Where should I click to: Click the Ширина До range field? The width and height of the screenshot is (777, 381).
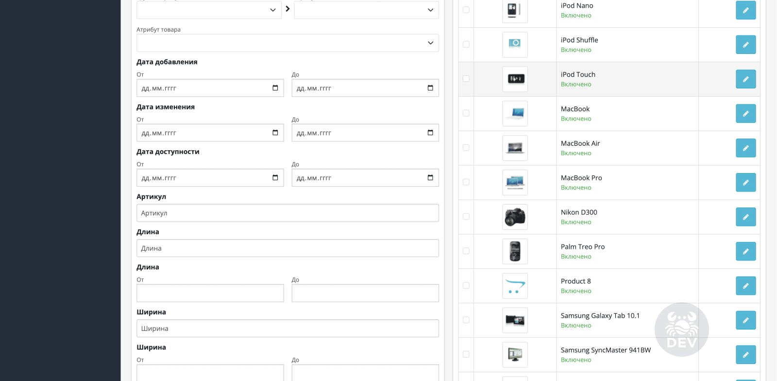(x=365, y=373)
